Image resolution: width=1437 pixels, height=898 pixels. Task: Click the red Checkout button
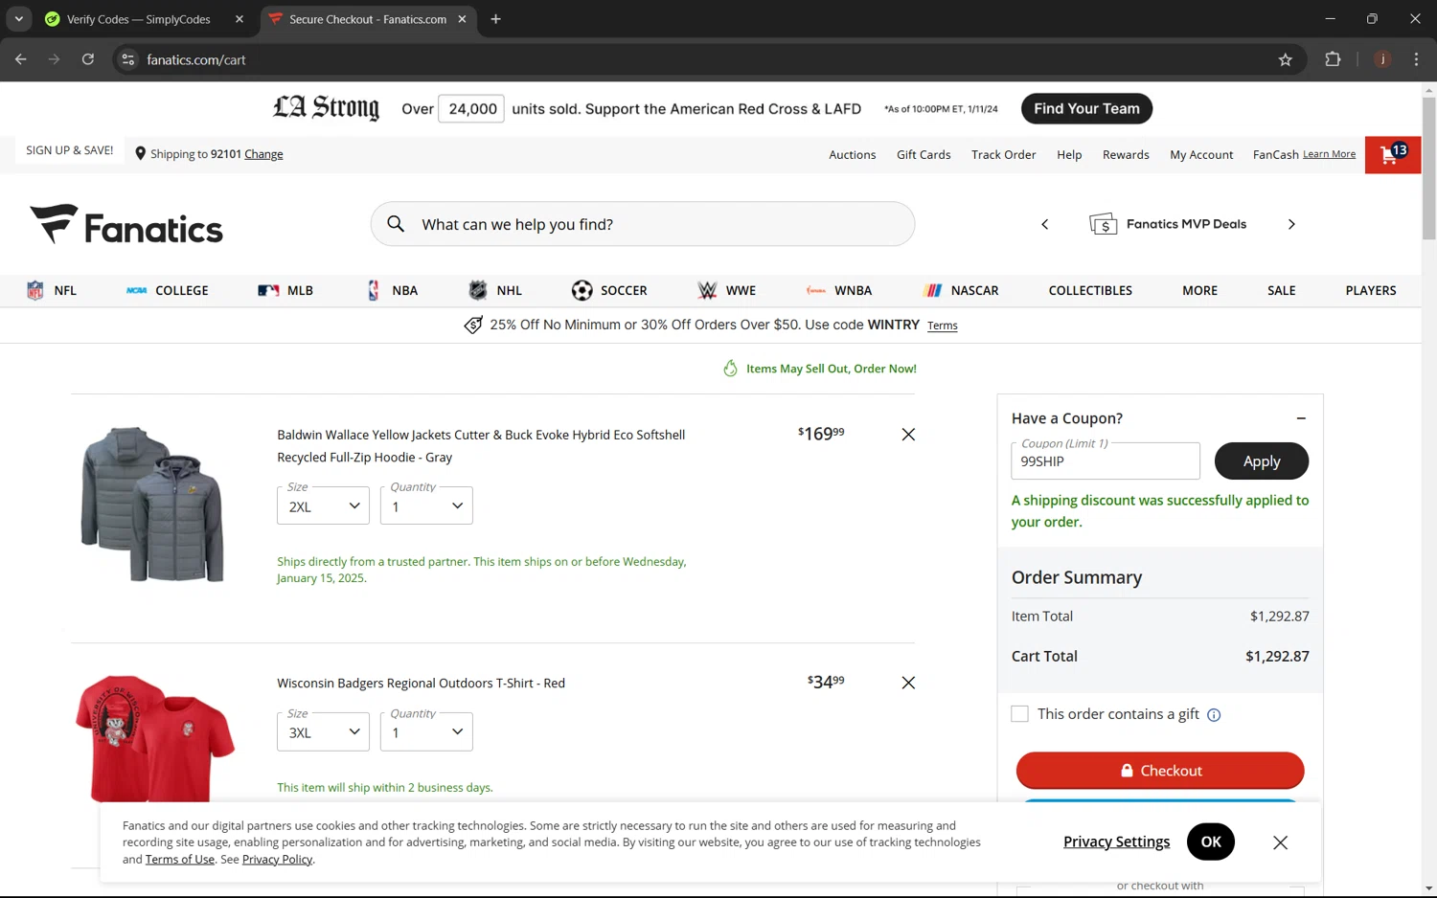pos(1159,771)
